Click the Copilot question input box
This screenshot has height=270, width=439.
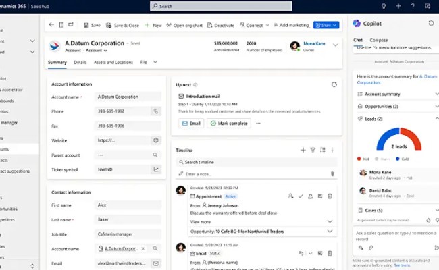tap(396, 236)
